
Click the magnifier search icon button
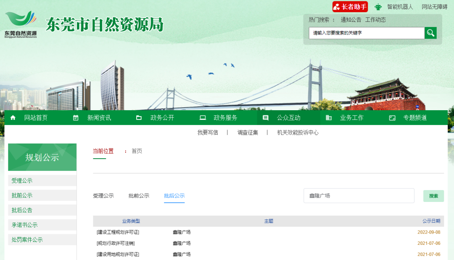tap(430, 33)
